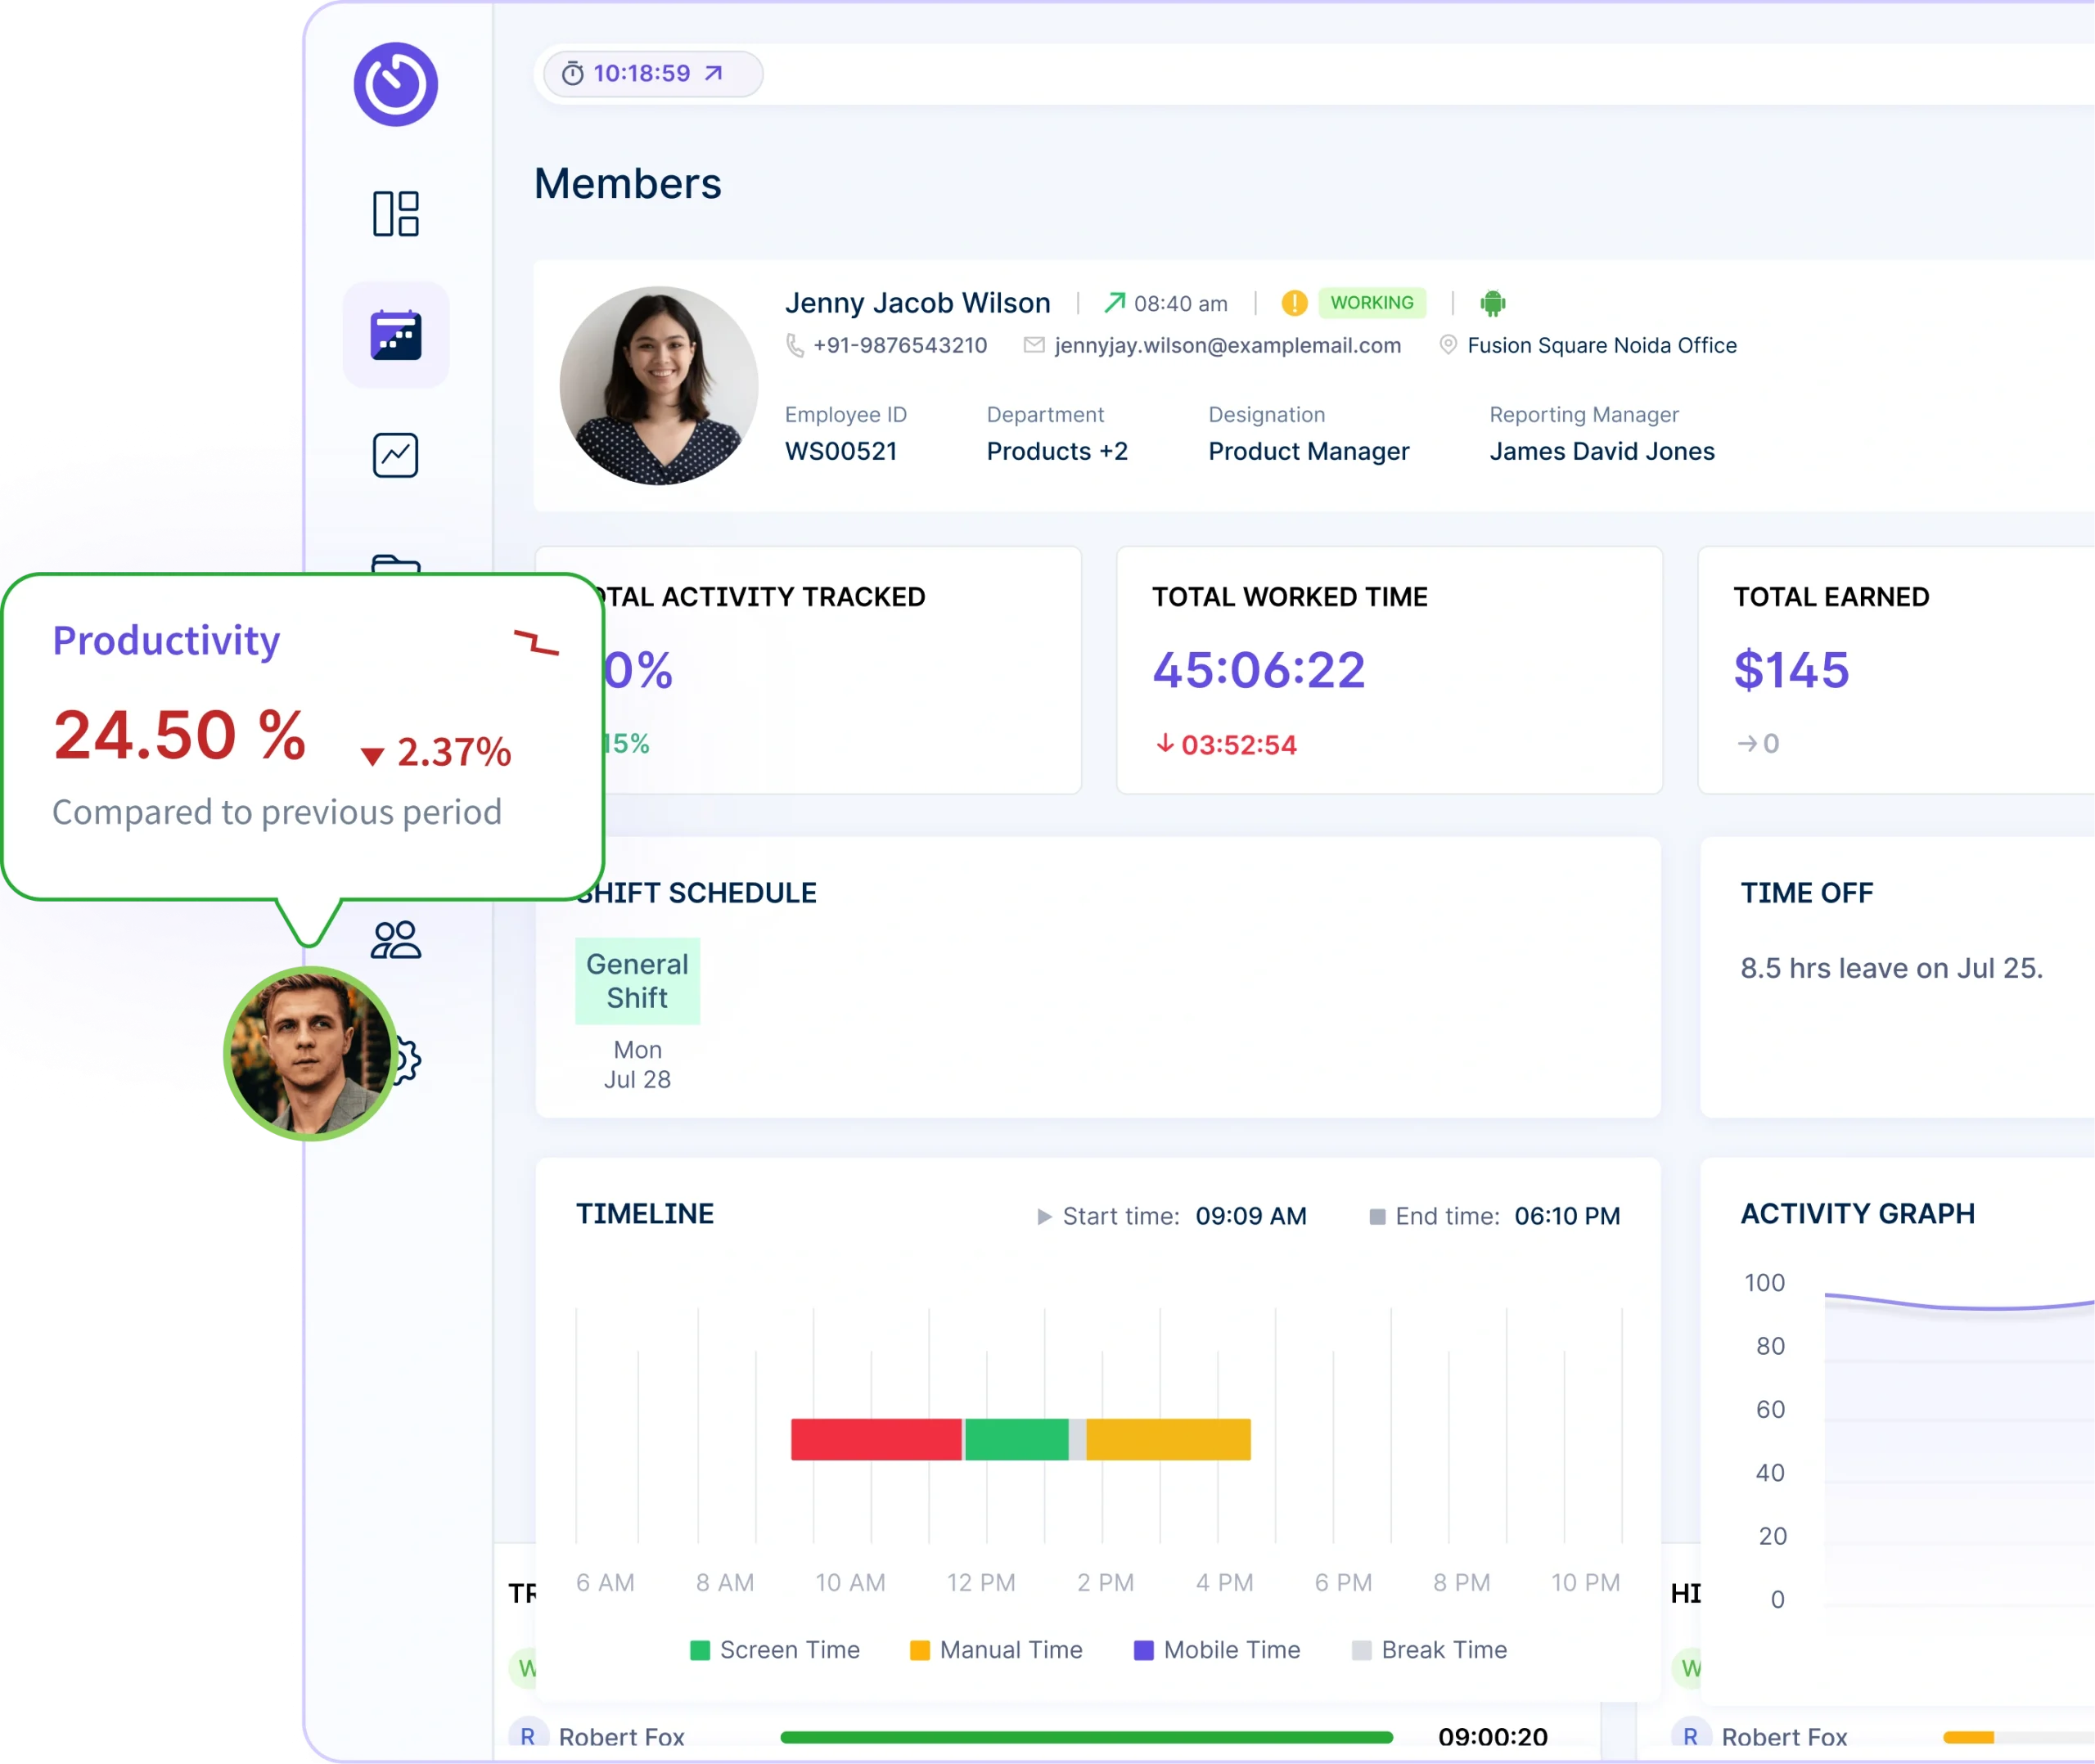
Task: Click the Android device icon
Action: pyautogui.click(x=1492, y=303)
